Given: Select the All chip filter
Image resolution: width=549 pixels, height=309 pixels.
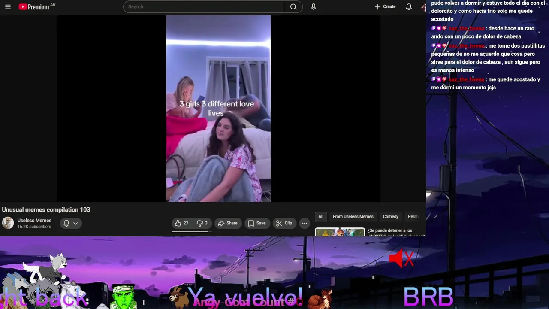Looking at the screenshot, I should pos(321,217).
